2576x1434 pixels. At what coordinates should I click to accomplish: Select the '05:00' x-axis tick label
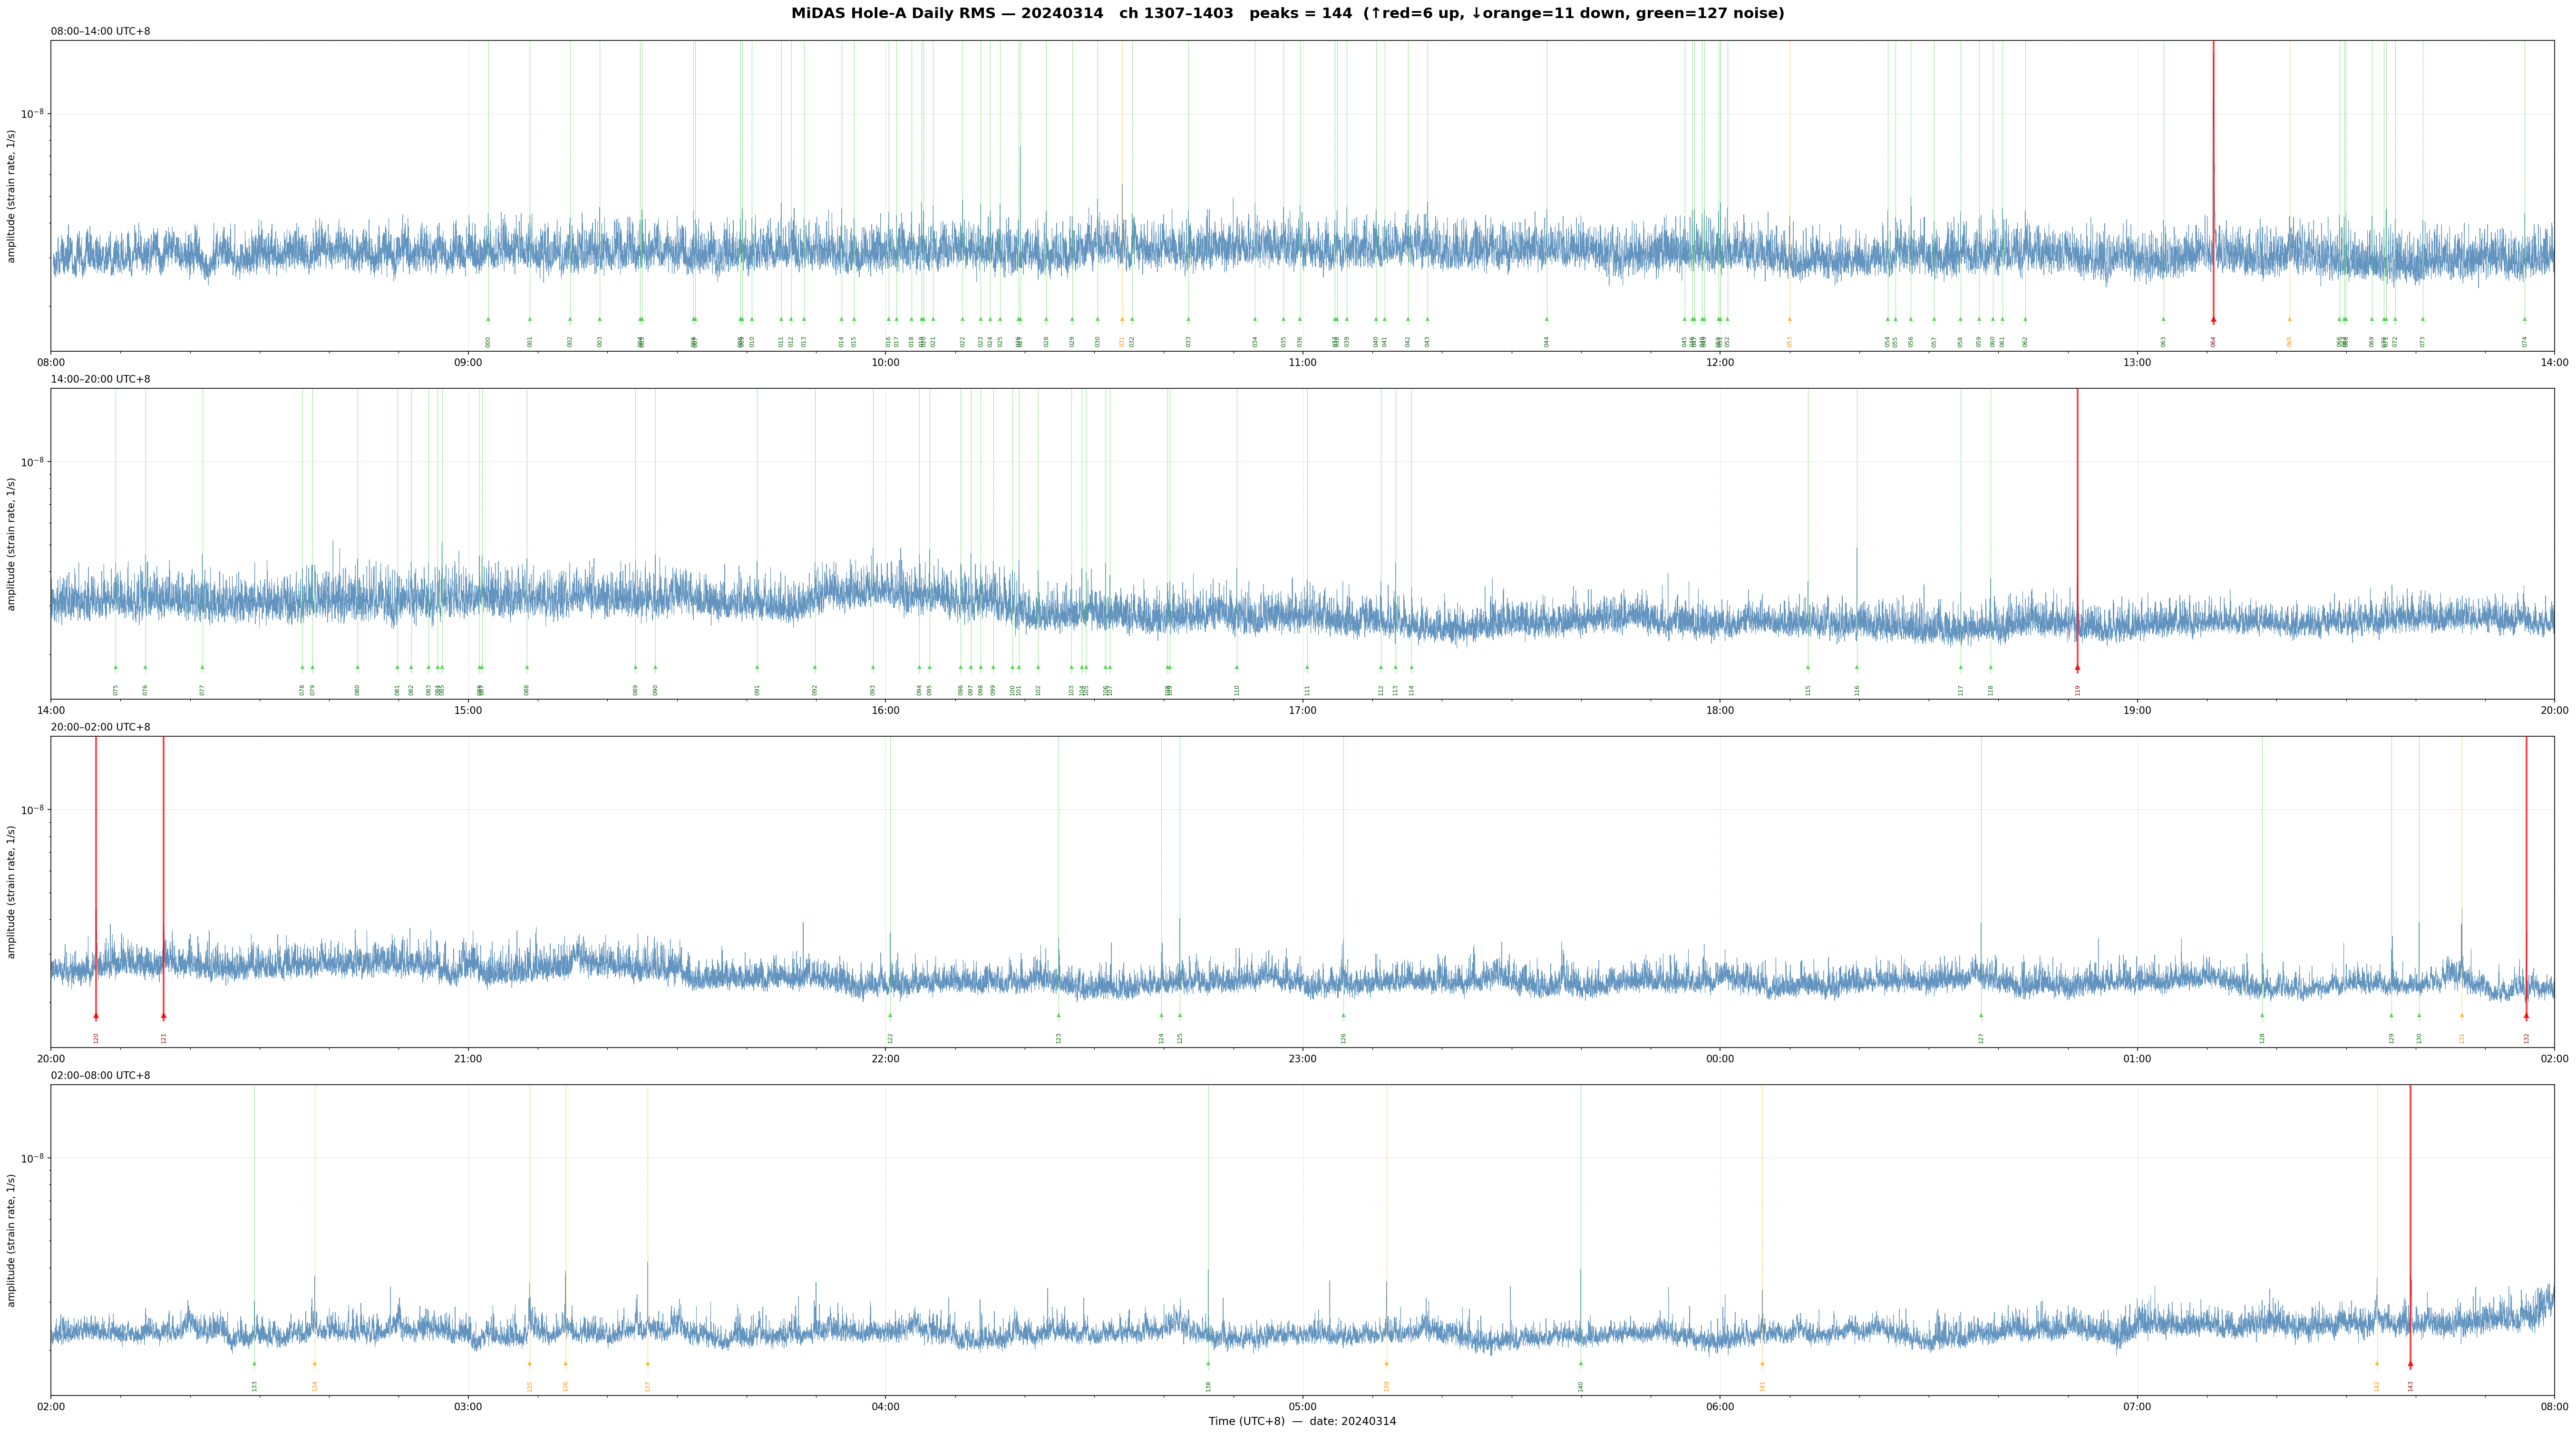1303,1407
